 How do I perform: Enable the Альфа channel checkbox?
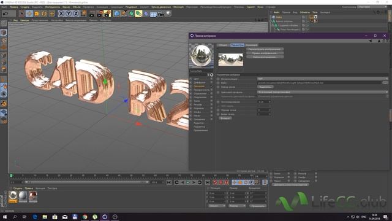tap(211, 112)
